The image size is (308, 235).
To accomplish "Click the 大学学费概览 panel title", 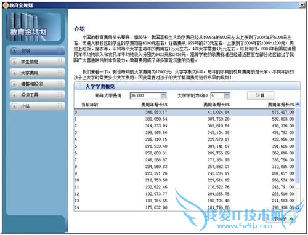I will pyautogui.click(x=100, y=87).
